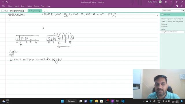Click the Share notebook icon
185x104 pixels.
pos(177,6)
